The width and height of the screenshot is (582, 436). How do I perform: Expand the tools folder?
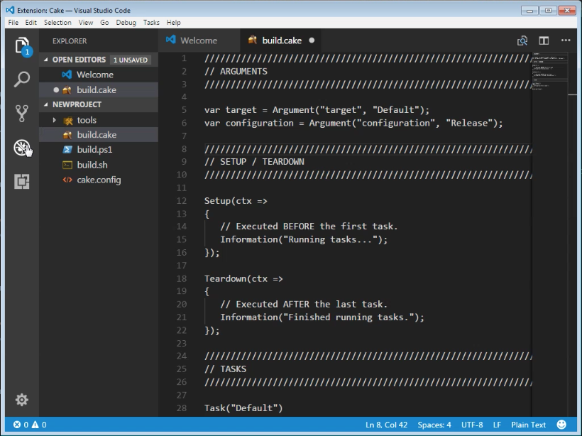tap(54, 120)
